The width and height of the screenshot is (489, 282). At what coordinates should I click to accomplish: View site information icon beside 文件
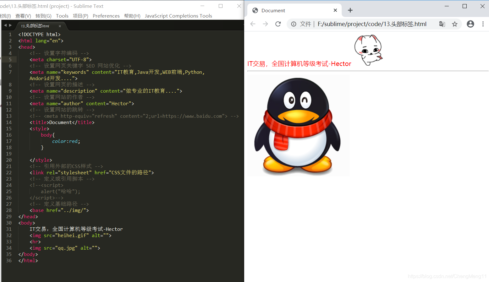294,24
